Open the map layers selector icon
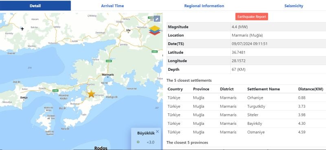The height and width of the screenshot is (150, 326). 155,30
